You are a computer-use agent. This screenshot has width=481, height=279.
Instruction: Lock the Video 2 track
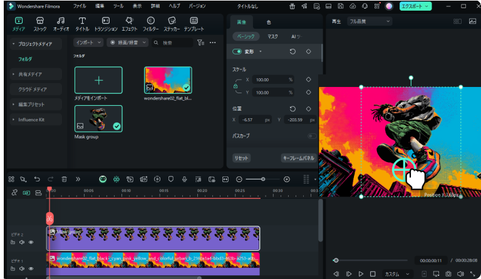click(13, 242)
